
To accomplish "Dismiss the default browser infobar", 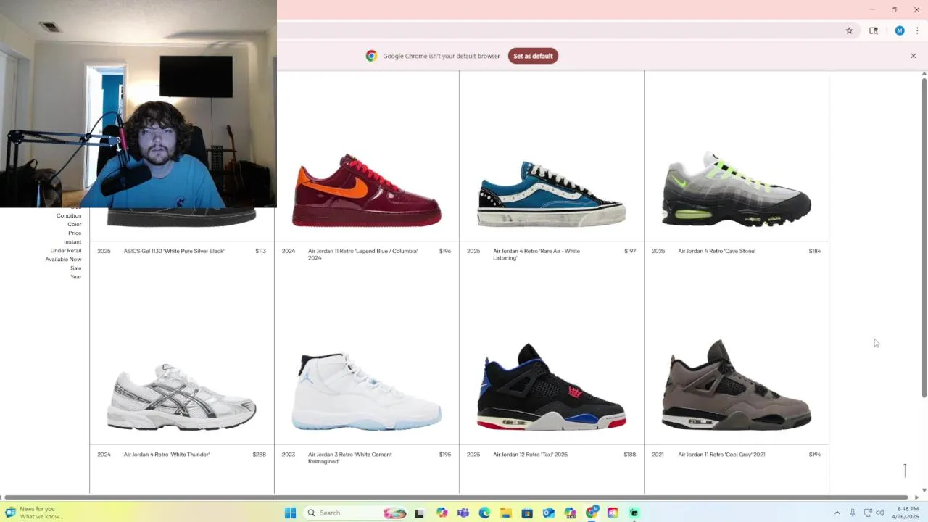I will (x=913, y=56).
